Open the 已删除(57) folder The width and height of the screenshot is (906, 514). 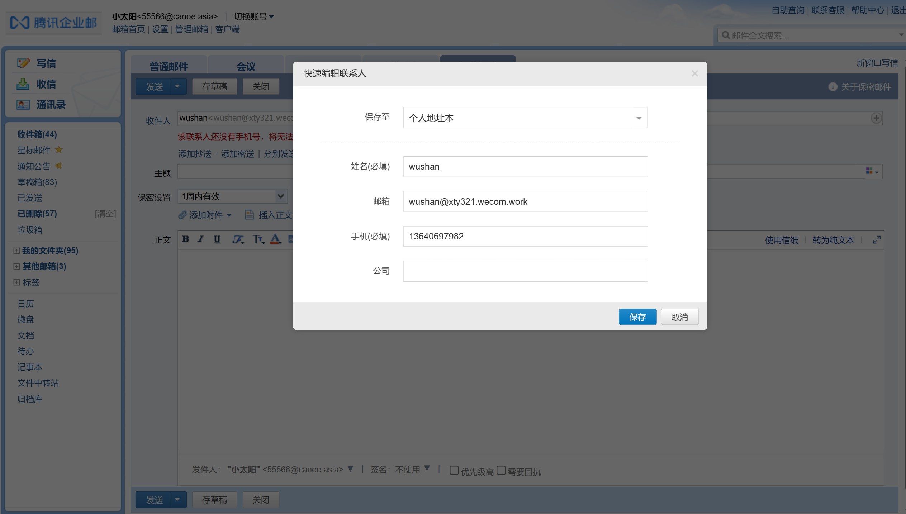pos(37,214)
